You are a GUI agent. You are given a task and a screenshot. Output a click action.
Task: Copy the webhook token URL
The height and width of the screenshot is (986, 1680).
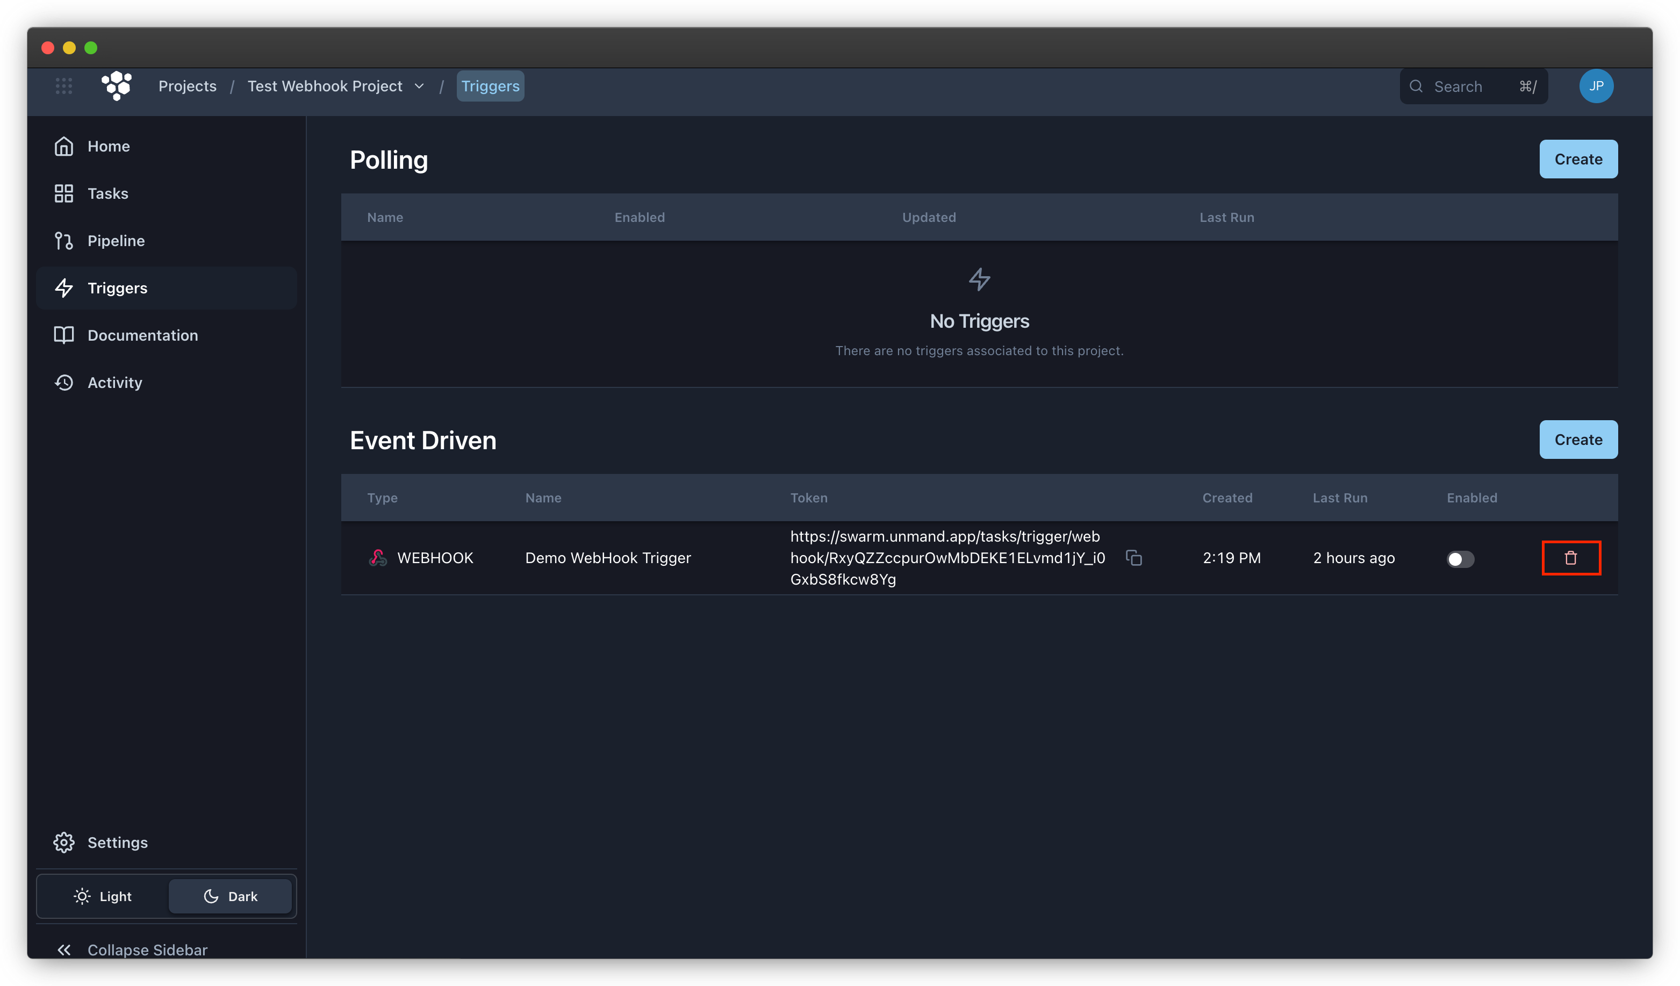pyautogui.click(x=1133, y=558)
